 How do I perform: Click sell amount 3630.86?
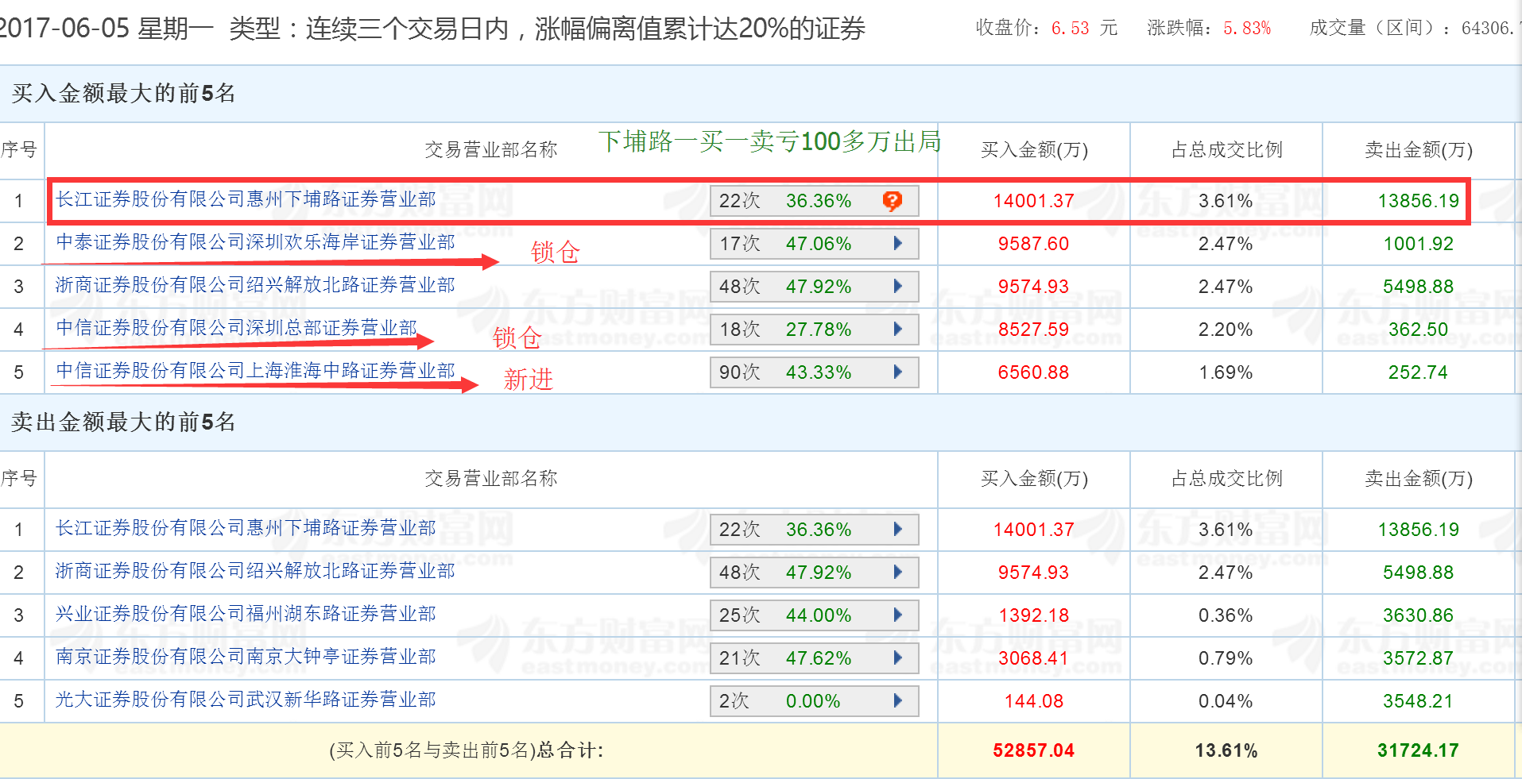point(1418,615)
